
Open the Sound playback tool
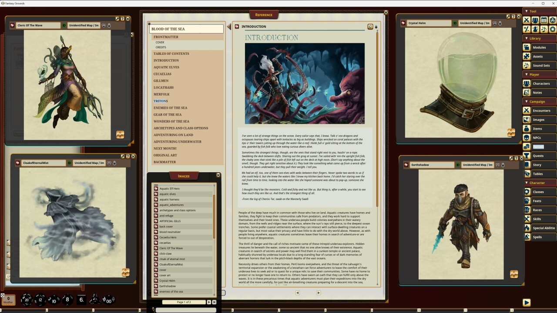click(x=544, y=29)
